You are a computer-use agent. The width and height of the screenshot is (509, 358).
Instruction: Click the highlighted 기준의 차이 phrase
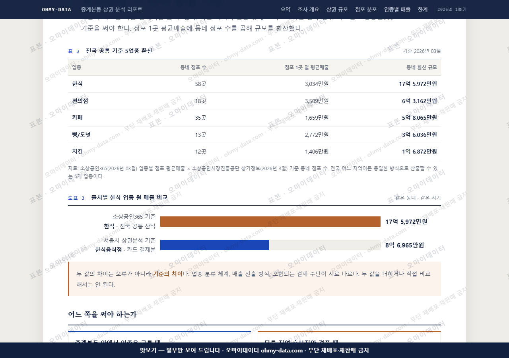pyautogui.click(x=168, y=274)
